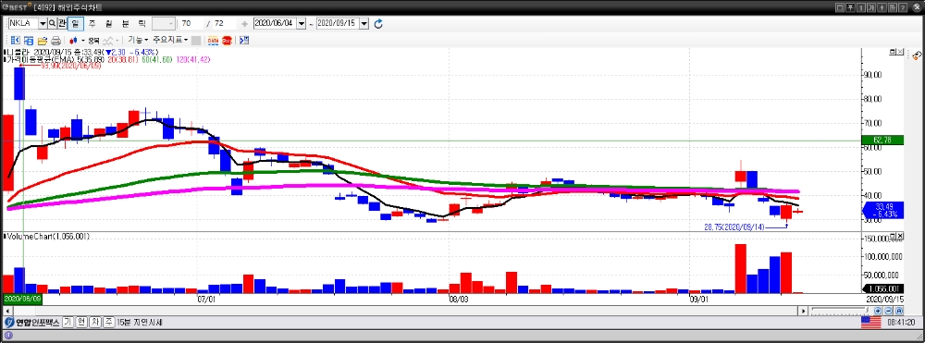Switch to tick (틱) period
925x343 pixels.
[142, 23]
